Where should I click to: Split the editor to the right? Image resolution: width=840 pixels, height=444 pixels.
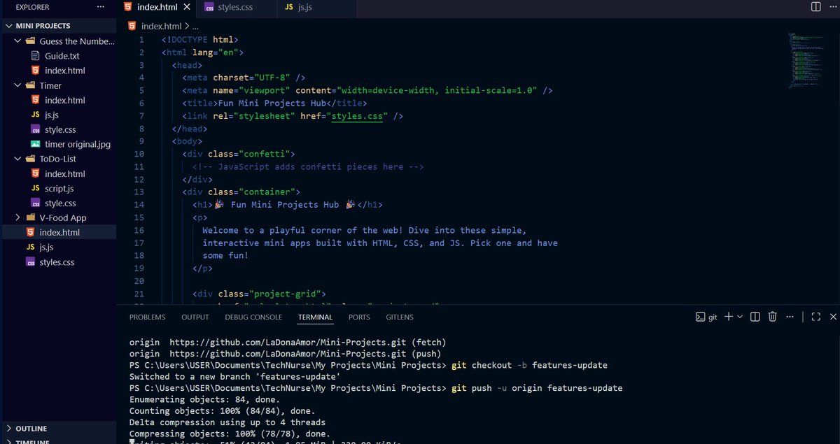point(815,7)
